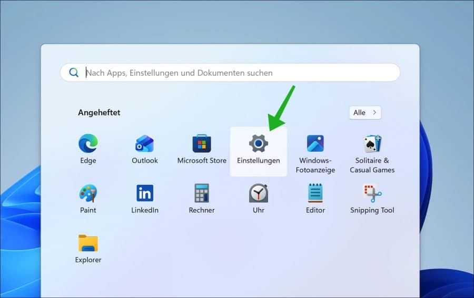The image size is (474, 298).
Task: Open the Uhr clock app
Action: click(x=259, y=194)
